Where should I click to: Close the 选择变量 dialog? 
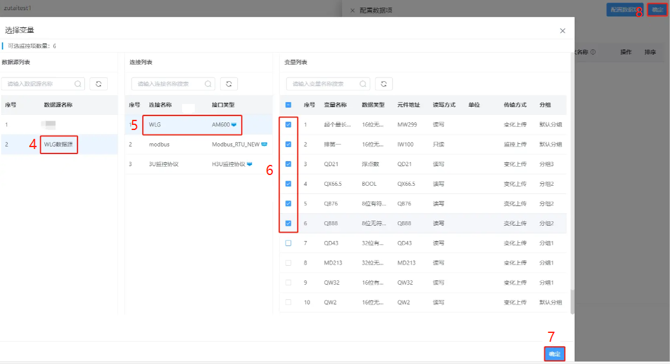562,31
